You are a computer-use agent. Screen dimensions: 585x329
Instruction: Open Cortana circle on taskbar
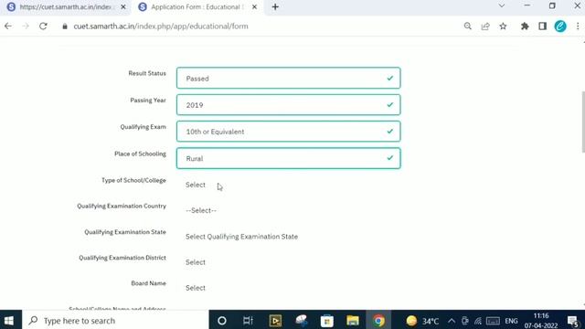point(222,321)
